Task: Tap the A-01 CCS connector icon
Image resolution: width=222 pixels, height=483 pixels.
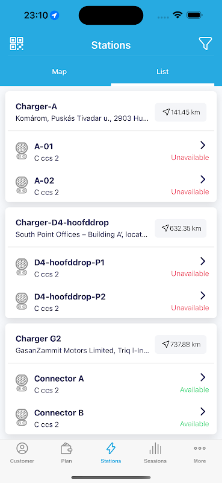Action: pyautogui.click(x=22, y=151)
